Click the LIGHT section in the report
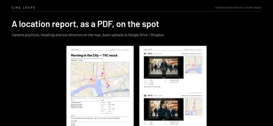 [115, 107]
